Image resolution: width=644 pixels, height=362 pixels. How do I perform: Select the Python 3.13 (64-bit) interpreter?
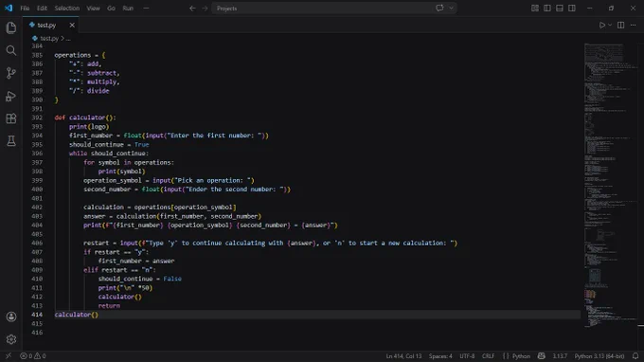[599, 356]
